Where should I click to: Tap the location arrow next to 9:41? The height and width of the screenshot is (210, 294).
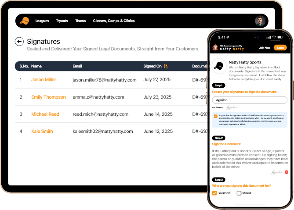[228, 37]
